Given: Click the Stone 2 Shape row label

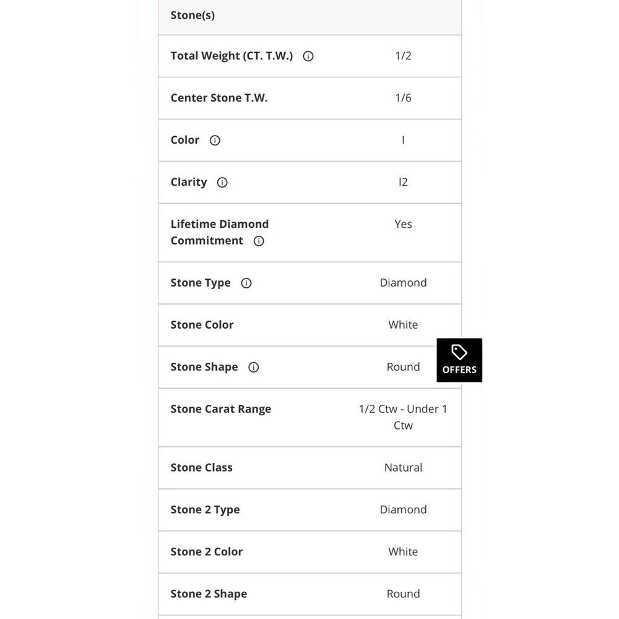Looking at the screenshot, I should pyautogui.click(x=209, y=594).
